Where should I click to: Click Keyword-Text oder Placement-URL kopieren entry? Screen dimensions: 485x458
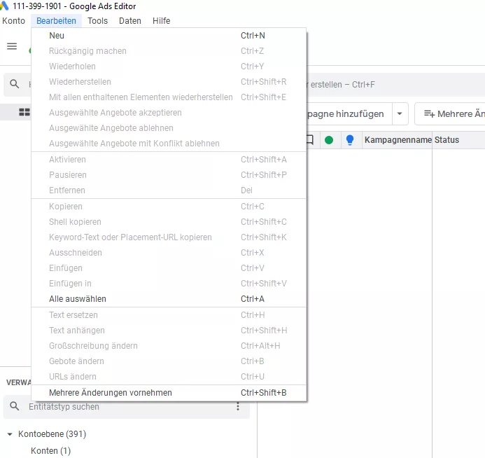pyautogui.click(x=169, y=237)
